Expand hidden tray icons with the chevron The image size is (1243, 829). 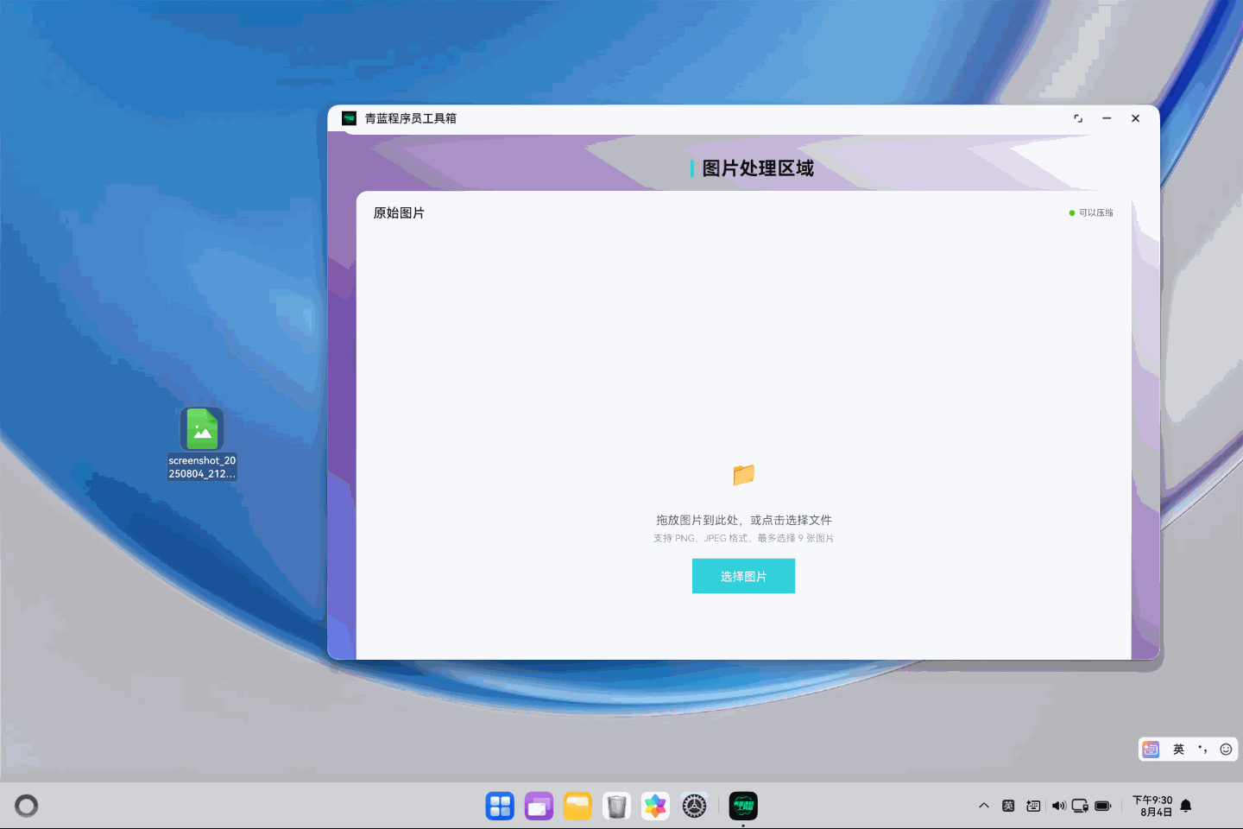pos(984,805)
